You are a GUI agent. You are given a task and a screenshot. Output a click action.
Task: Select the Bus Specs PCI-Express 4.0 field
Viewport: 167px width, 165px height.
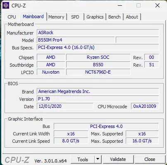click(x=98, y=47)
